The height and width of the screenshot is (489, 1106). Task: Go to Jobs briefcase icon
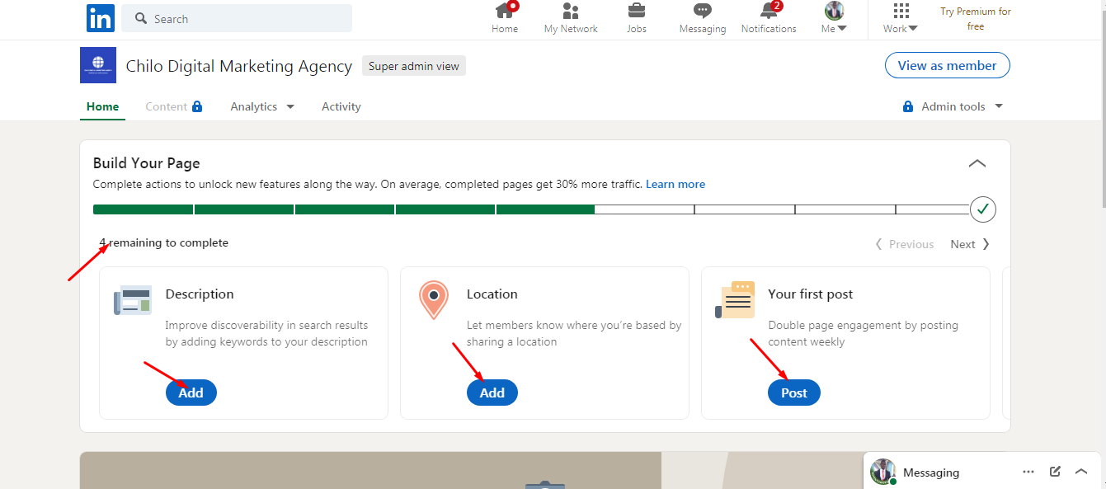point(637,18)
